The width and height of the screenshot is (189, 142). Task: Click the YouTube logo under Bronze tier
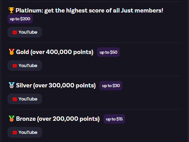point(15,132)
